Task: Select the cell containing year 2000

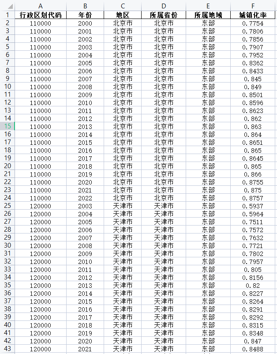Action: 85,23
